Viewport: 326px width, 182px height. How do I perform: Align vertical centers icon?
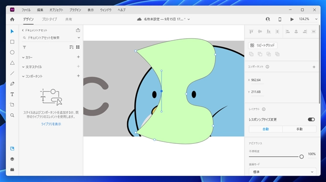260,32
